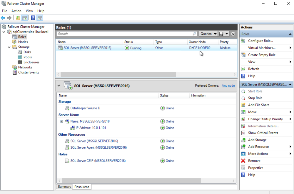The width and height of the screenshot is (294, 194).
Task: Click the Create Empty Role icon
Action: tap(243, 55)
